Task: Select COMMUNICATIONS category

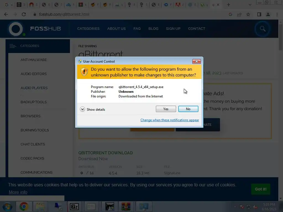Action: point(36,172)
